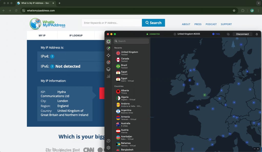Open the ABOUT page link
262x152 pixels.
[186, 24]
